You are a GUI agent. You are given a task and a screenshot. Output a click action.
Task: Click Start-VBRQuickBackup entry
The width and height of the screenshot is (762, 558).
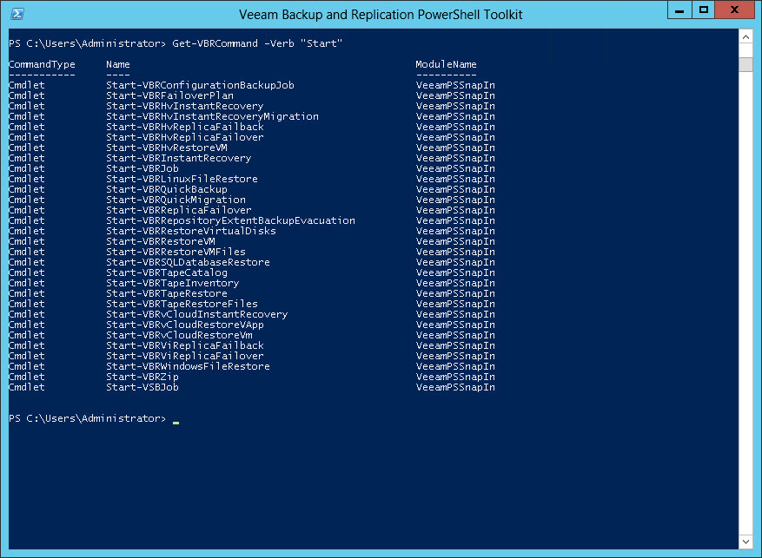click(x=167, y=190)
